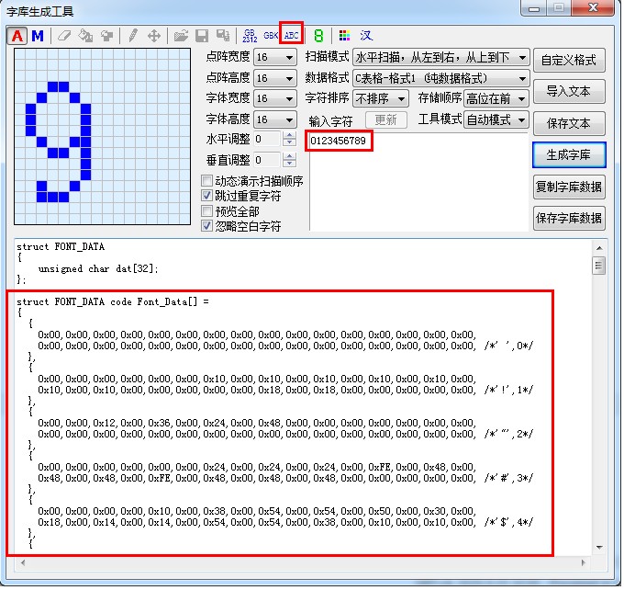The width and height of the screenshot is (624, 590).
Task: Click the 保存文本 button
Action: coord(569,123)
